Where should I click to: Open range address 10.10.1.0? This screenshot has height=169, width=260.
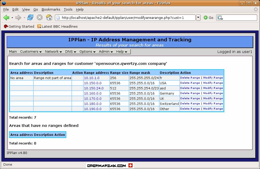click(x=92, y=78)
